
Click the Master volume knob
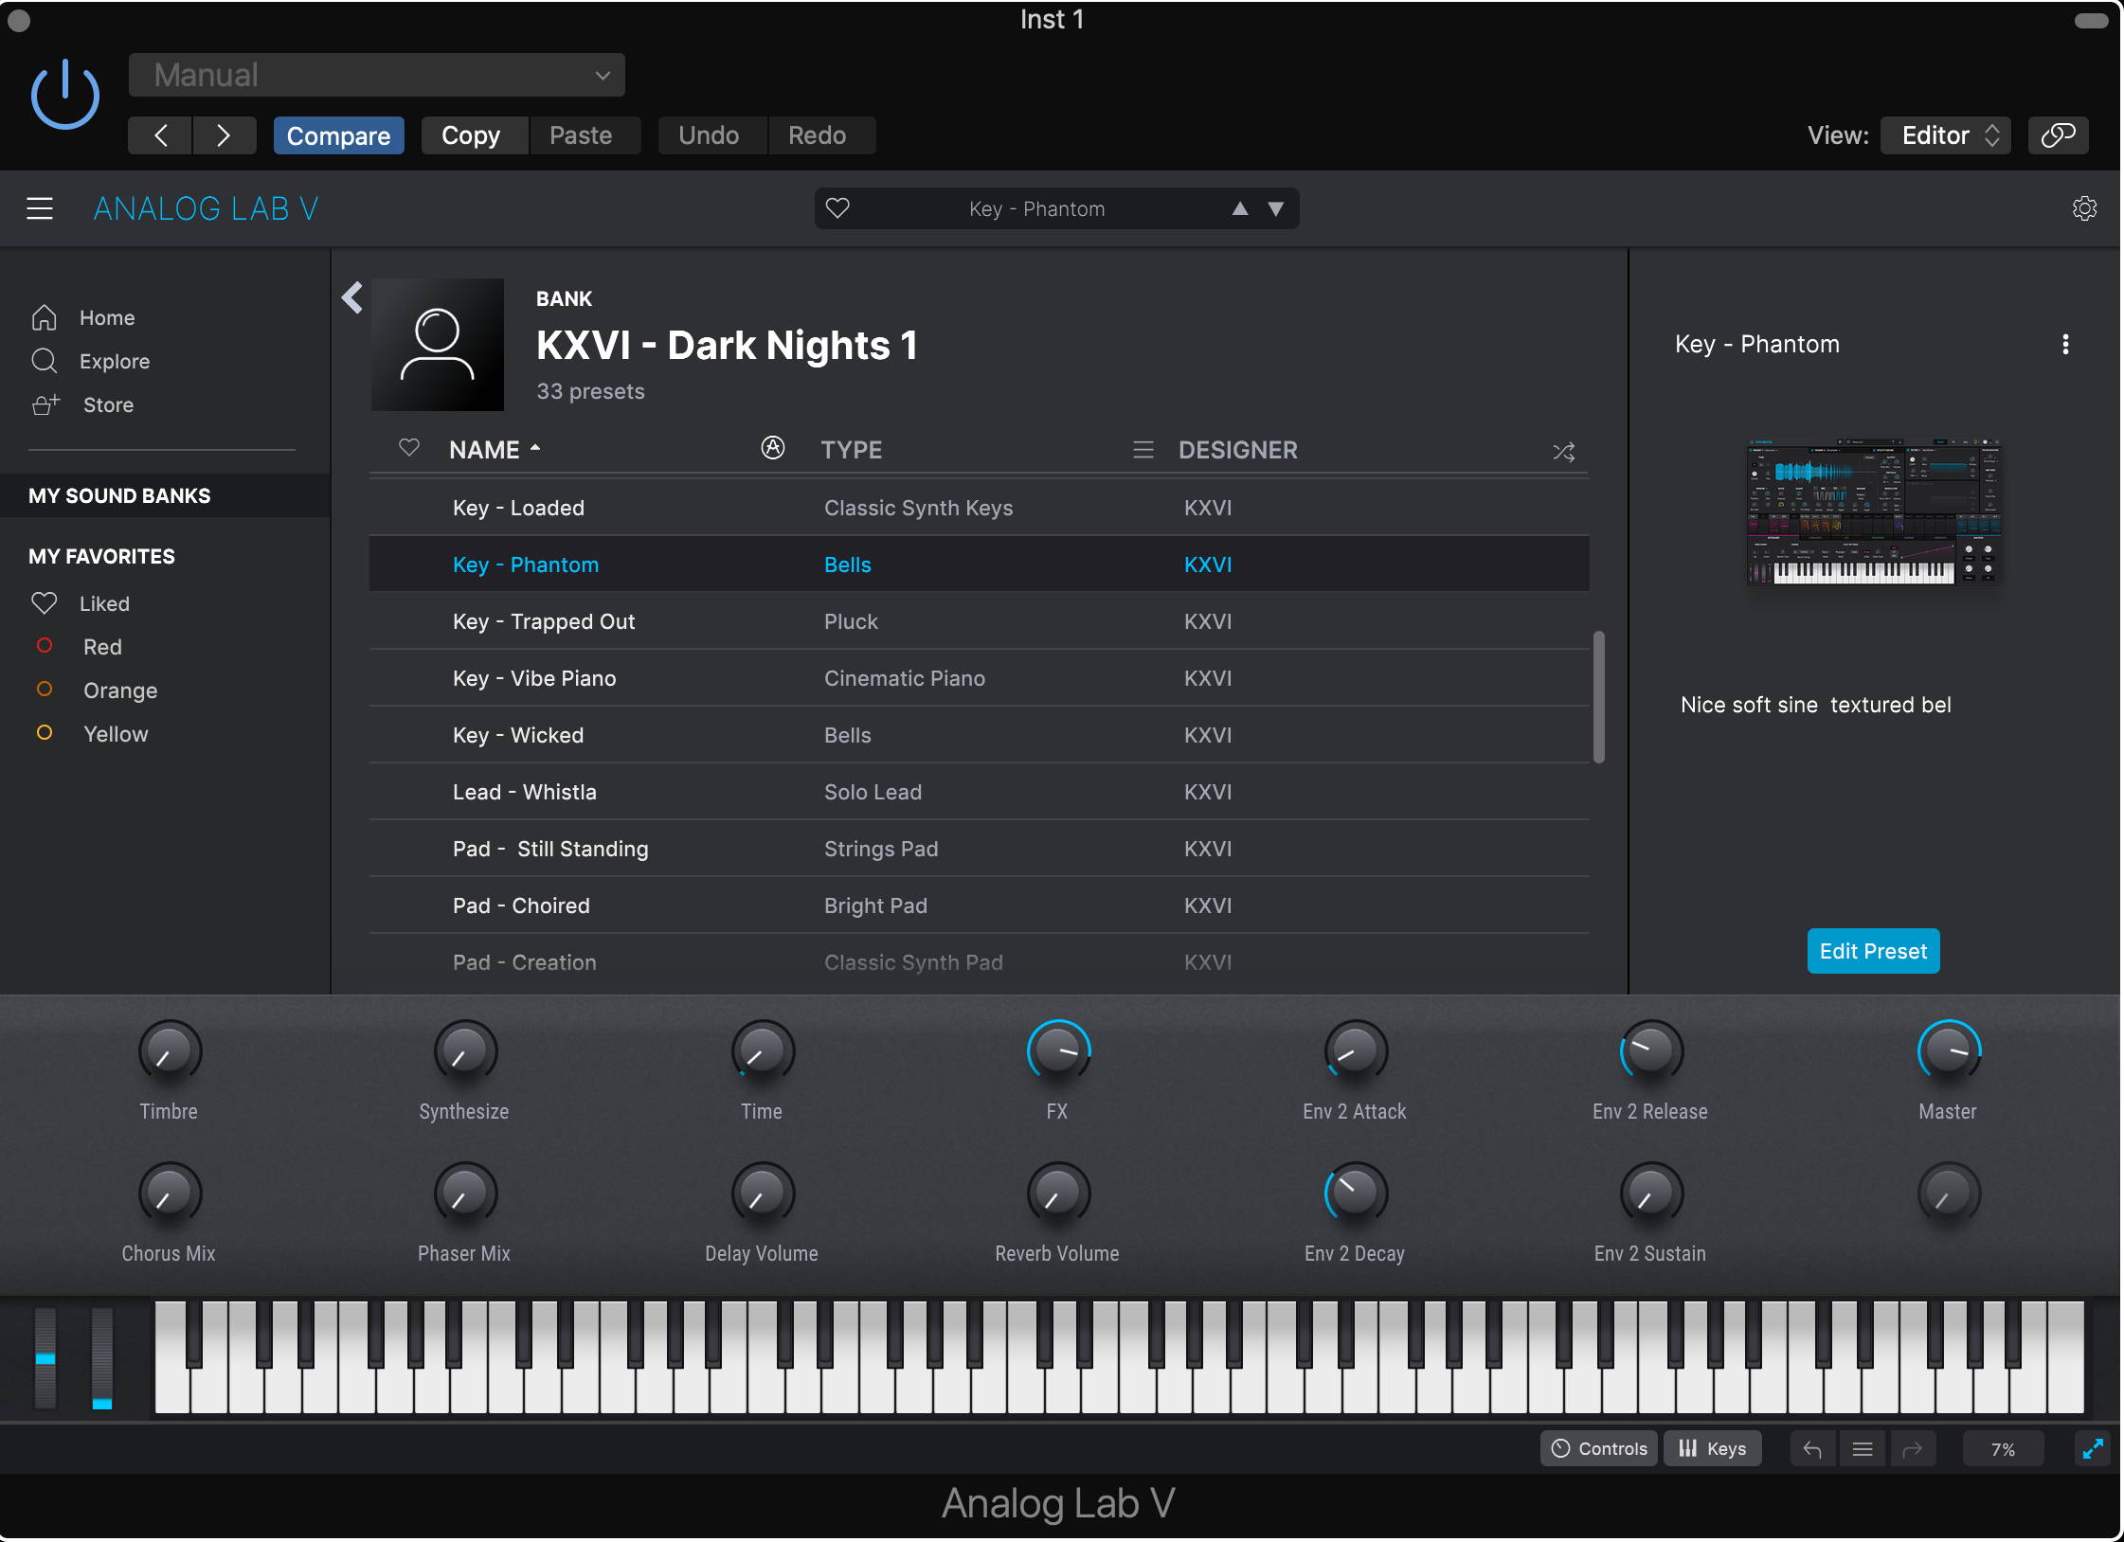click(1949, 1051)
